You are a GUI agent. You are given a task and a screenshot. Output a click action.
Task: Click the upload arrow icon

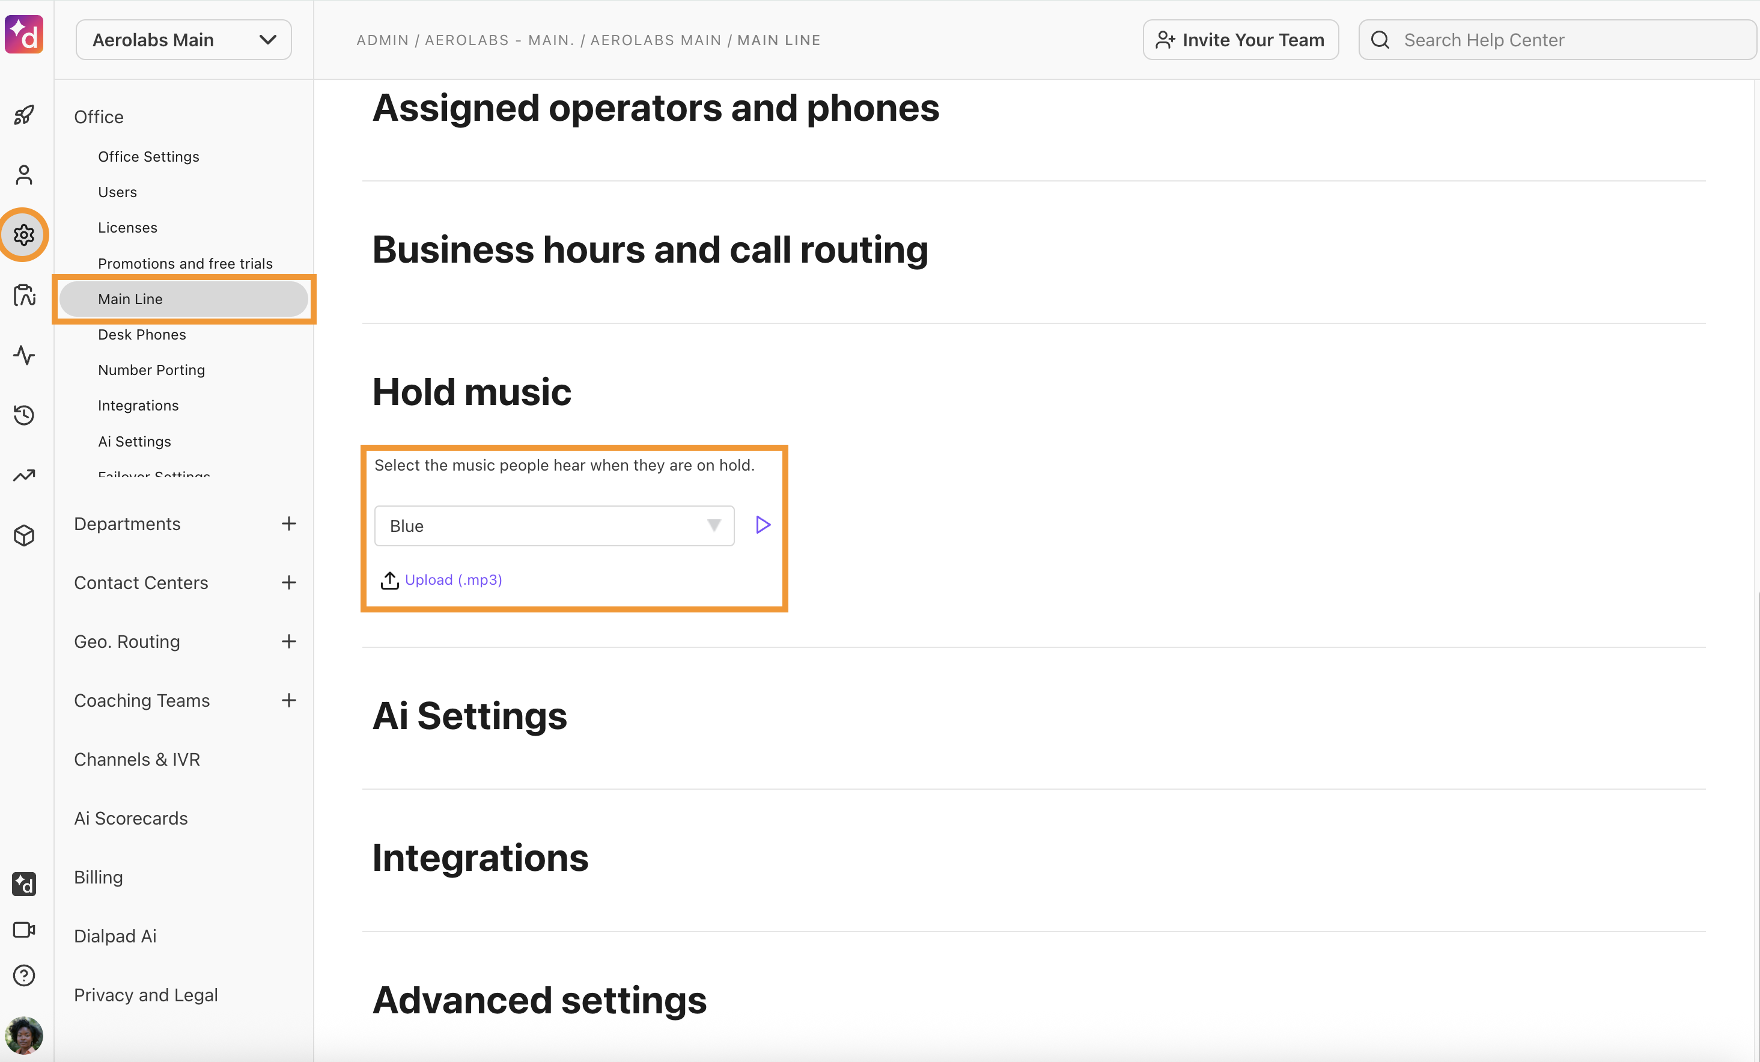(x=389, y=579)
